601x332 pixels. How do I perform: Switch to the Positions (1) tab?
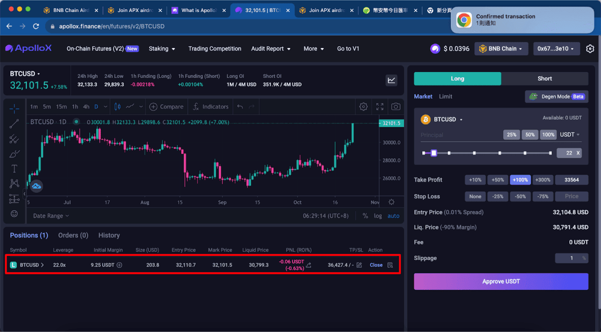coord(29,235)
